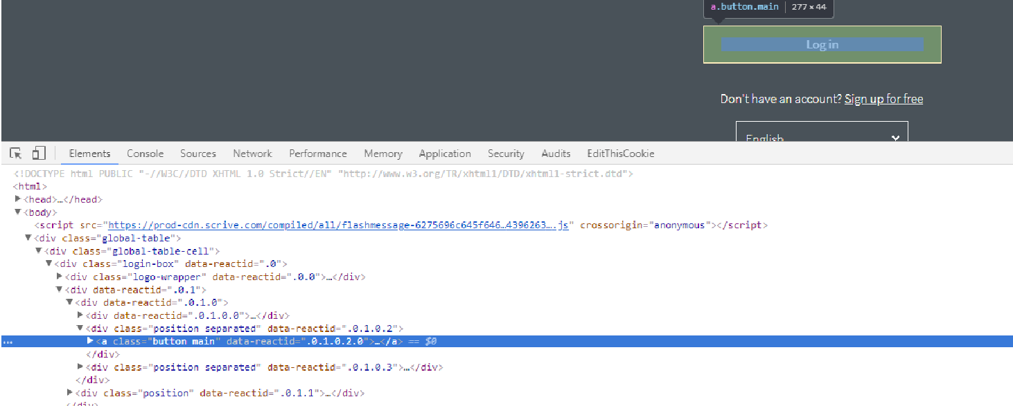Image resolution: width=1013 pixels, height=406 pixels.
Task: Collapse the global-table-cell div node
Action: click(39, 251)
